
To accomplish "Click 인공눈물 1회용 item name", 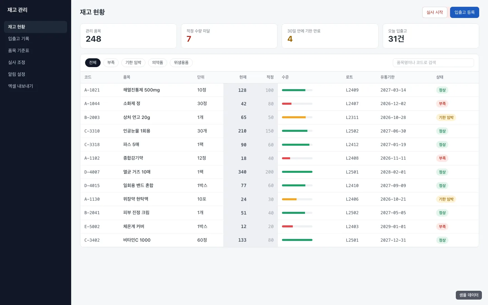I will [x=137, y=131].
